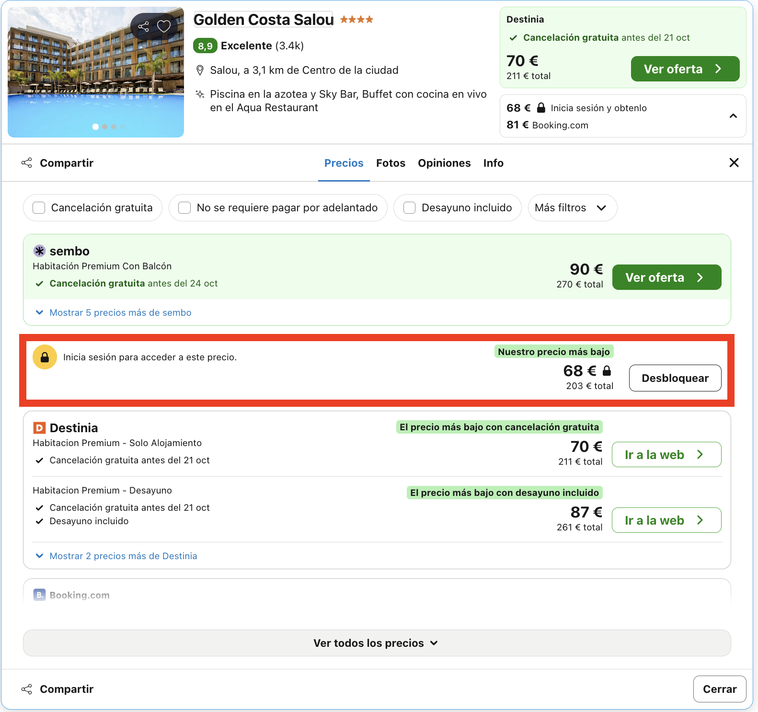The image size is (758, 712).
Task: Open the Opiniones tab
Action: [x=444, y=163]
